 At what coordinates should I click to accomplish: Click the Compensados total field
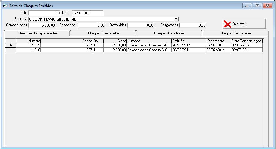pos(42,25)
